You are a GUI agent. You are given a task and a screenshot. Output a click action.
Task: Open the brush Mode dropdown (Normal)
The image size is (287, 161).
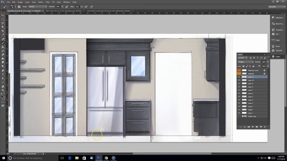point(38,7)
